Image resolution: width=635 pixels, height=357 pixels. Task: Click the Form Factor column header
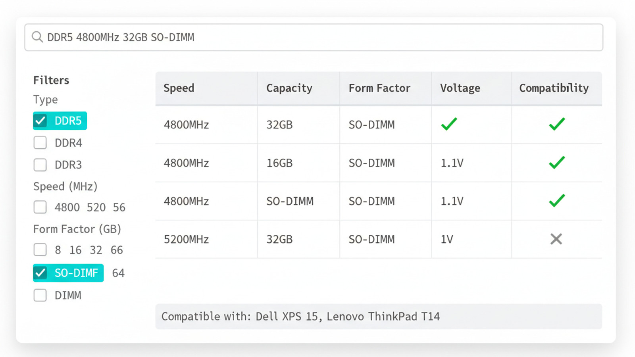(x=379, y=88)
